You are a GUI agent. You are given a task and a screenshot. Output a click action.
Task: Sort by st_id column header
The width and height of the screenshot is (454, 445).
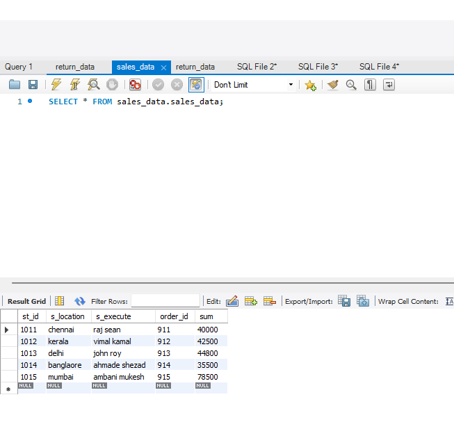point(32,316)
